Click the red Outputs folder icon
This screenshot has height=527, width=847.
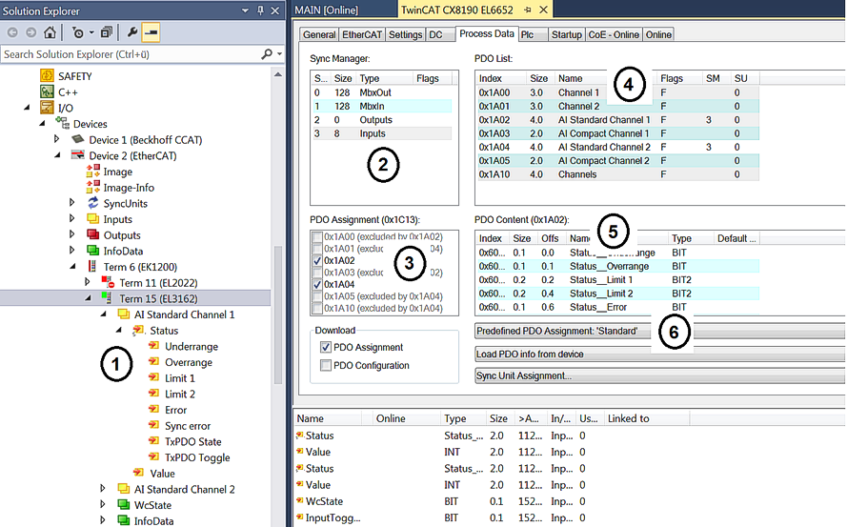[93, 234]
